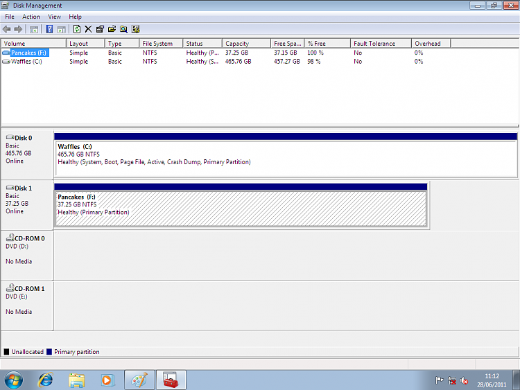Viewport: 520px width, 390px height.
Task: Open Help via blue question mark icon
Action: pyautogui.click(x=49, y=29)
